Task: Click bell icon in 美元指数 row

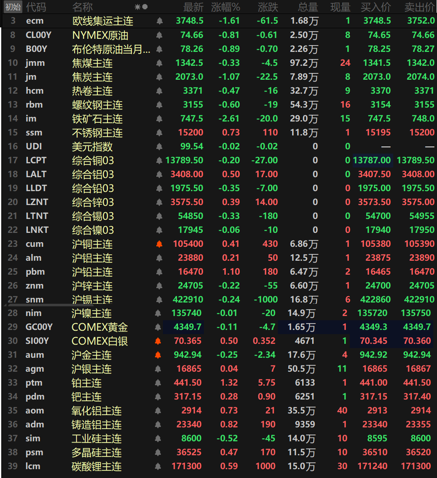Action: coord(159,147)
